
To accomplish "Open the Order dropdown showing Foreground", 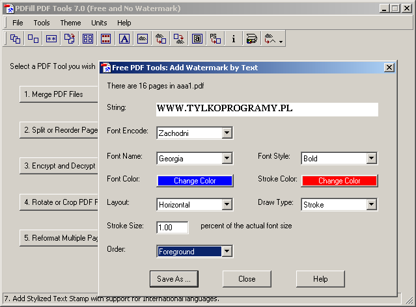I will 195,251.
